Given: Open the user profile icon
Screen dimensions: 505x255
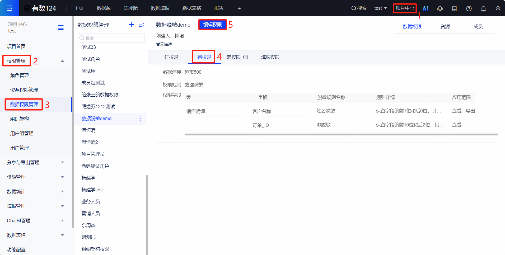Looking at the screenshot, I should pos(498,8).
